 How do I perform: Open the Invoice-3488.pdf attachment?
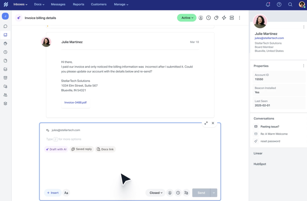tap(76, 103)
